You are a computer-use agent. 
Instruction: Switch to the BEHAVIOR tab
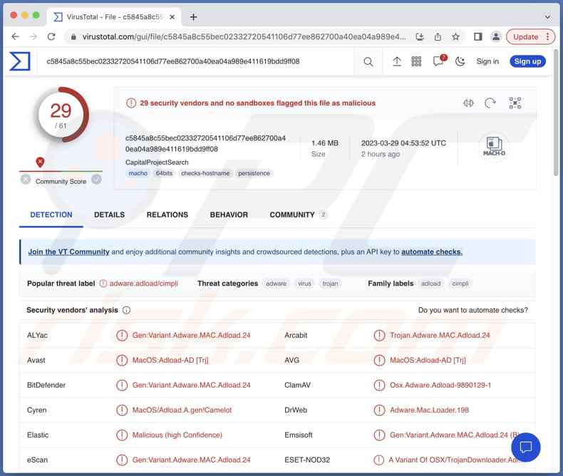(229, 214)
